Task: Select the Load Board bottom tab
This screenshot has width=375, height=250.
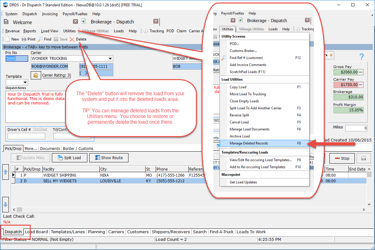Action: [36, 232]
